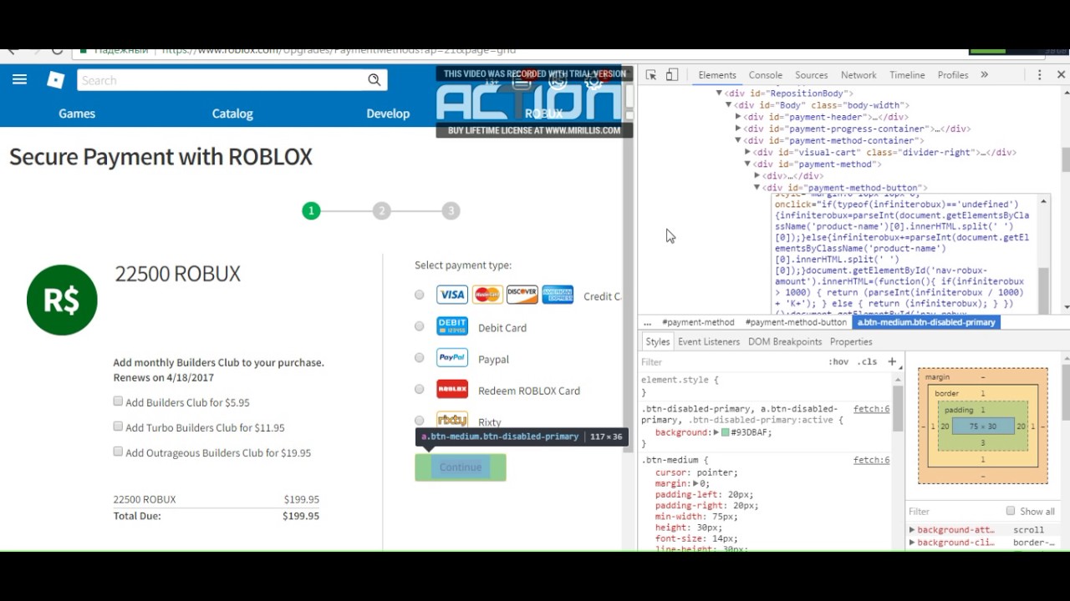Show more DevTools tabs chevron

click(984, 74)
